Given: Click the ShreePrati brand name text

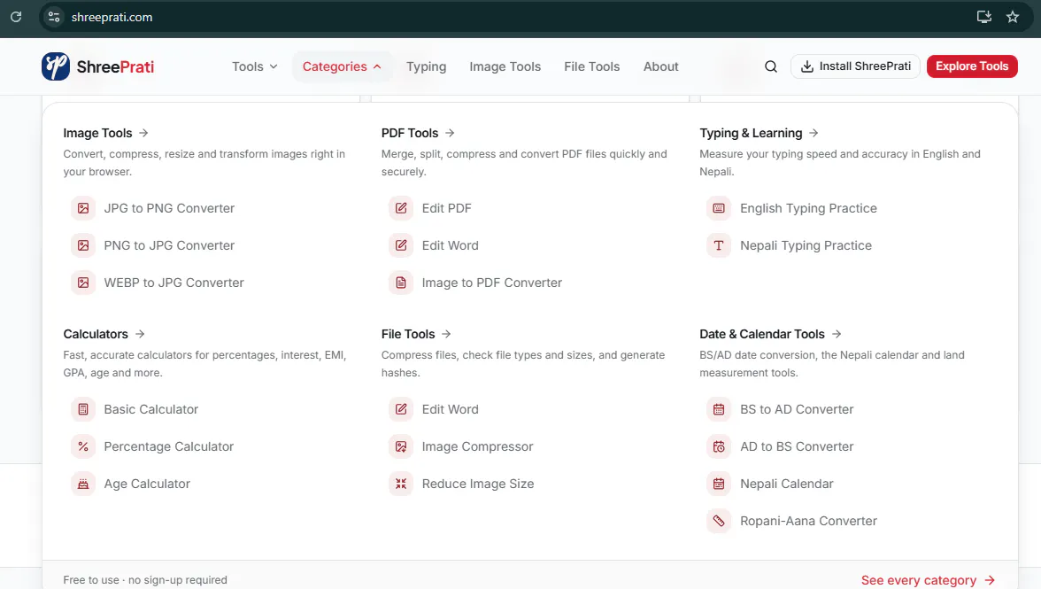Looking at the screenshot, I should coord(115,67).
